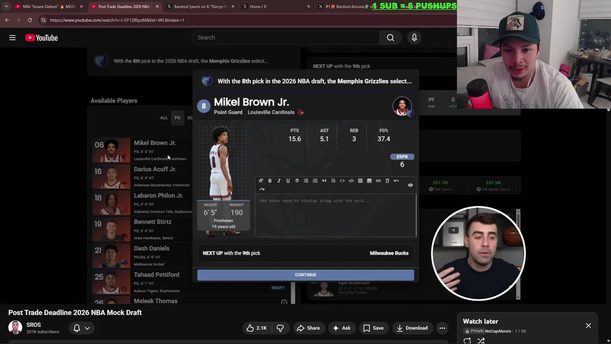Insert inline code in notes editor

coord(342,181)
